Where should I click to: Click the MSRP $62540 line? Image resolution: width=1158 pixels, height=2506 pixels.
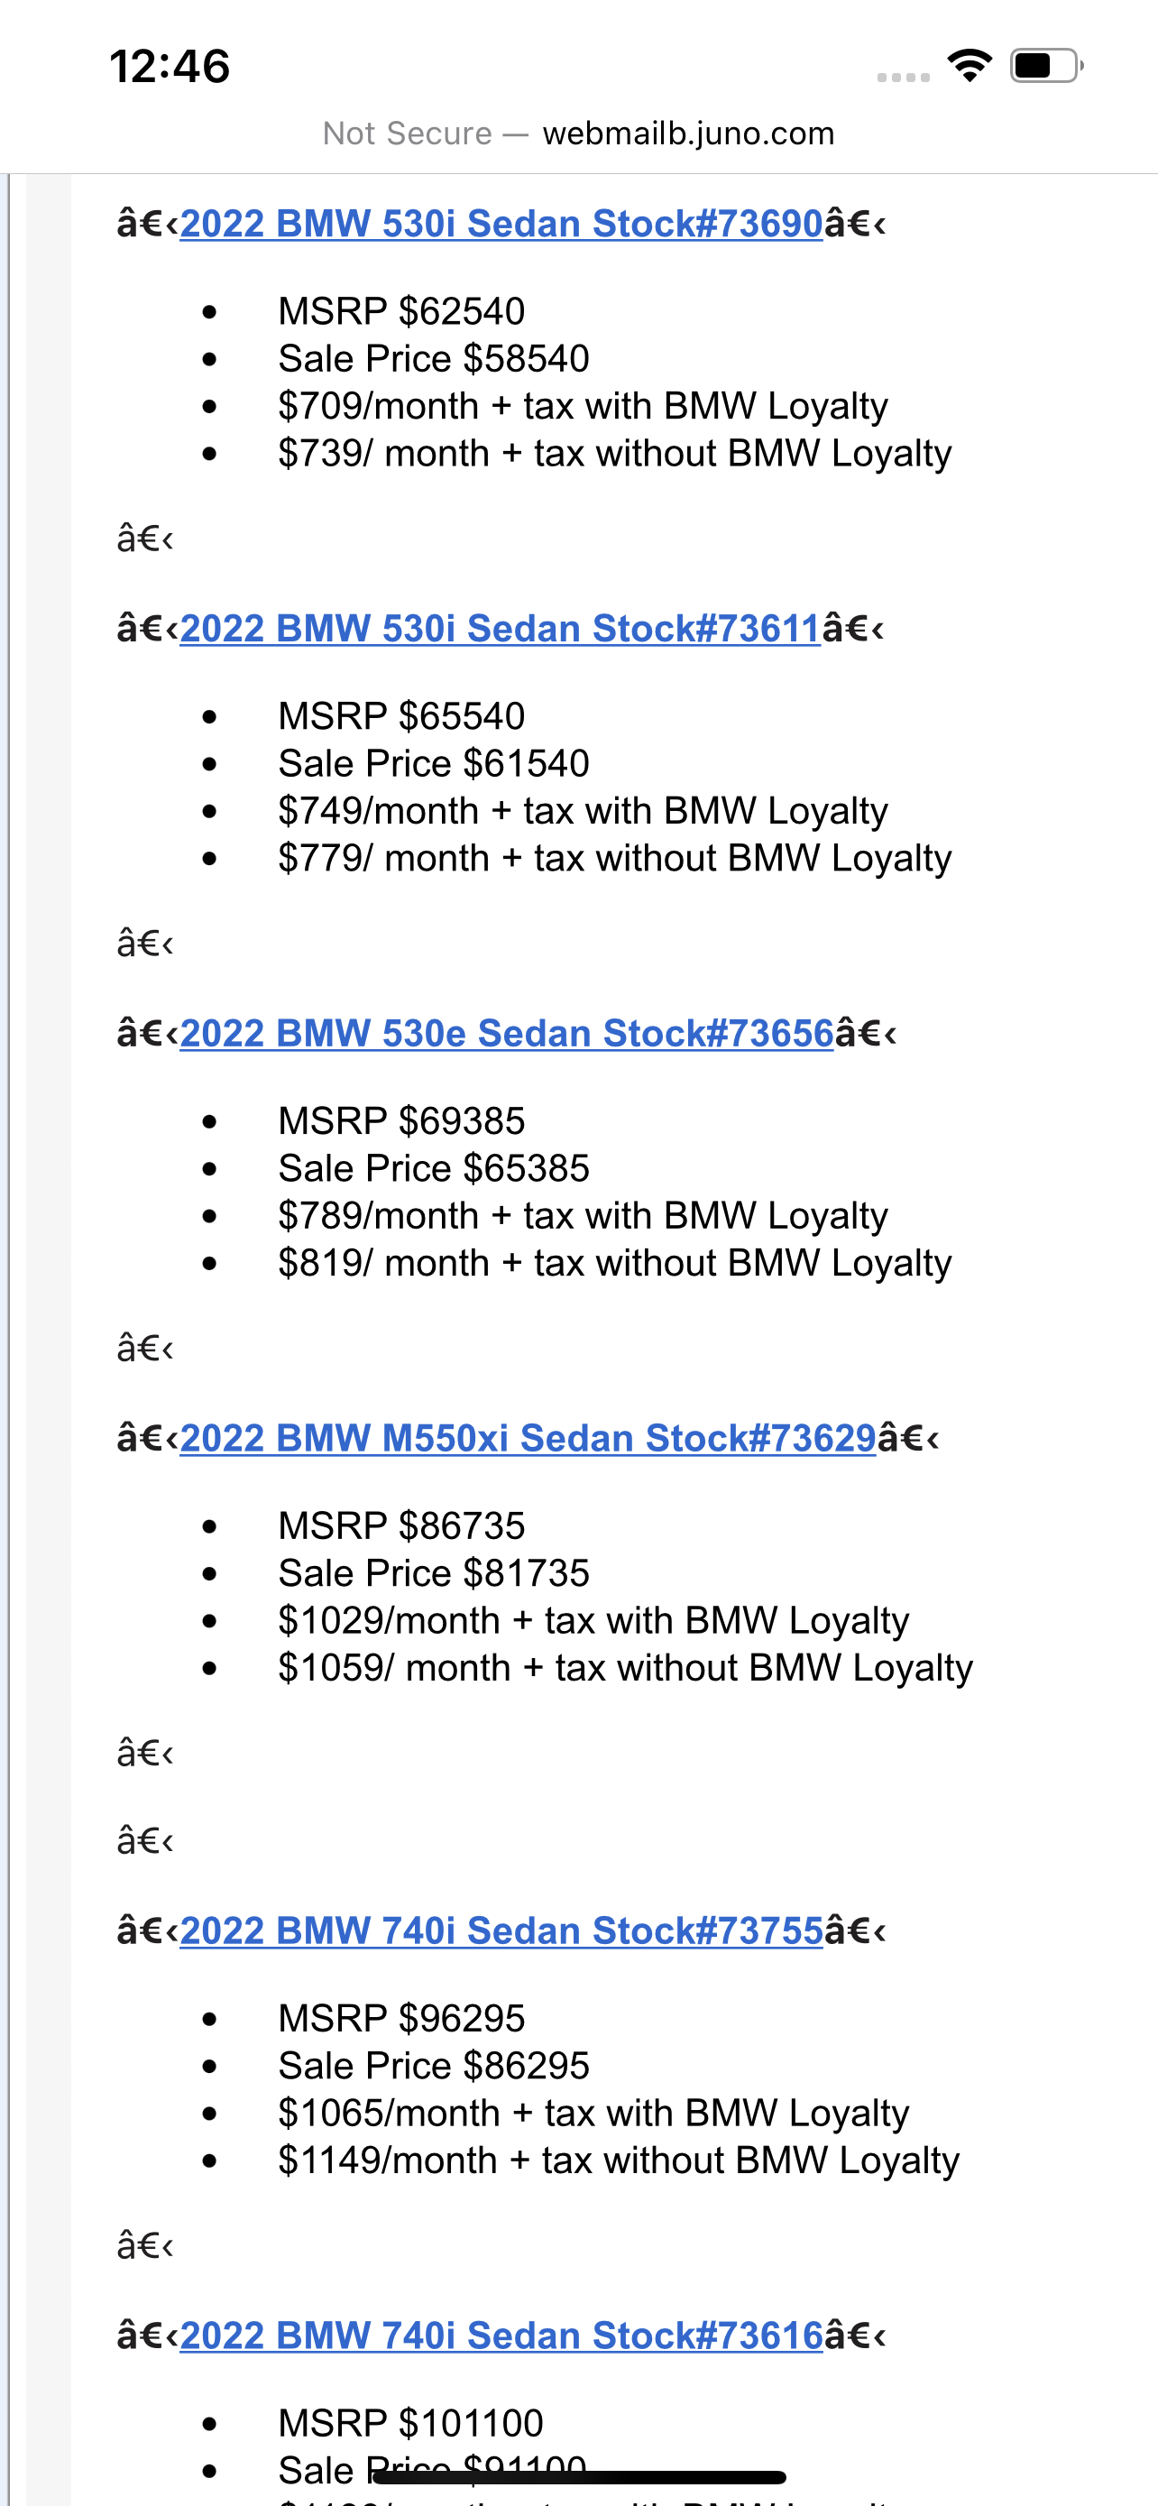tap(401, 311)
